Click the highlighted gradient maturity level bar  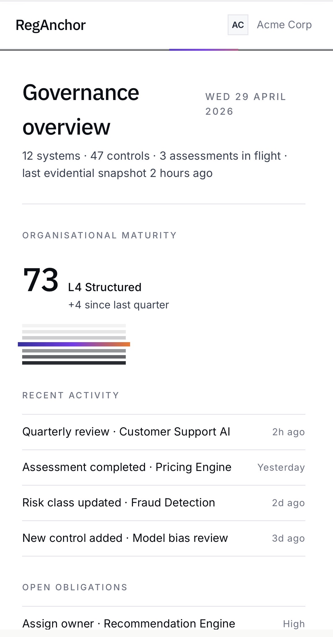tap(74, 344)
